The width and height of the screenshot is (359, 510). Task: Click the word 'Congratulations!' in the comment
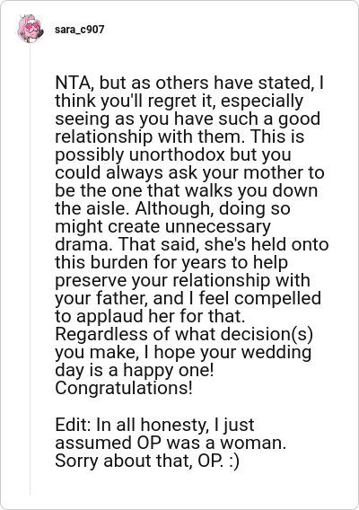[x=124, y=388]
